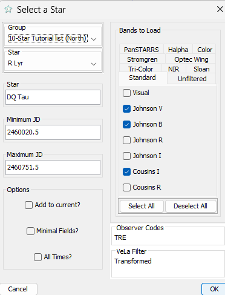The height and width of the screenshot is (295, 225).
Task: Click the Deselect All button
Action: (191, 206)
